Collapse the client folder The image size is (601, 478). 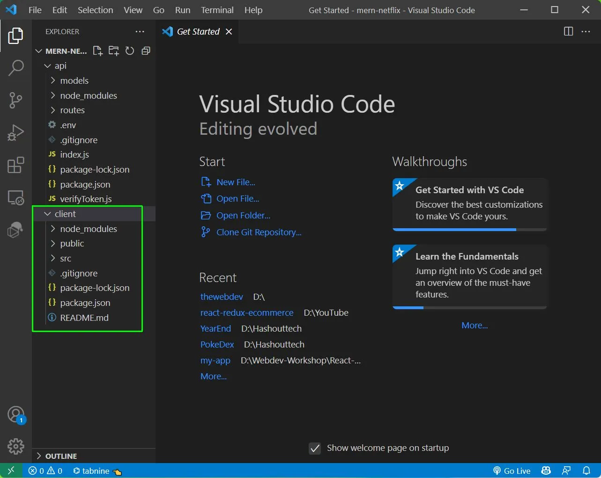(94, 214)
